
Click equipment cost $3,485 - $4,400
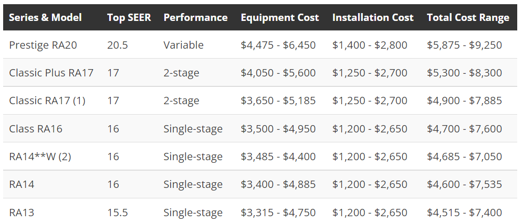pos(278,157)
